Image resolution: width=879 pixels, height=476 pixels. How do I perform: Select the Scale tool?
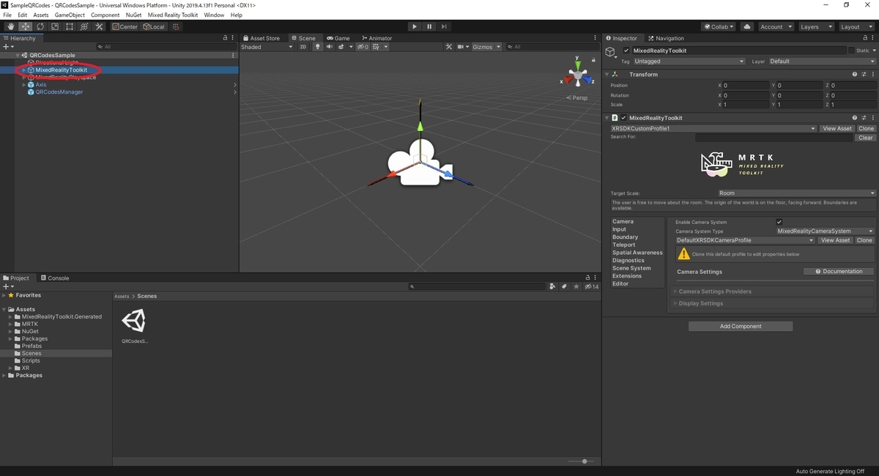55,26
